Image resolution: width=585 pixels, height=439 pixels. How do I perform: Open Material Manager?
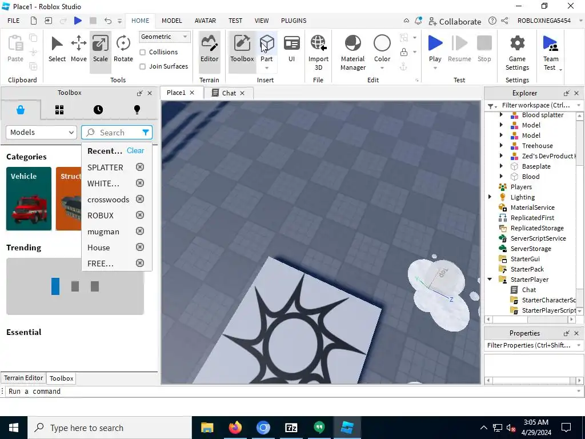[x=352, y=53]
